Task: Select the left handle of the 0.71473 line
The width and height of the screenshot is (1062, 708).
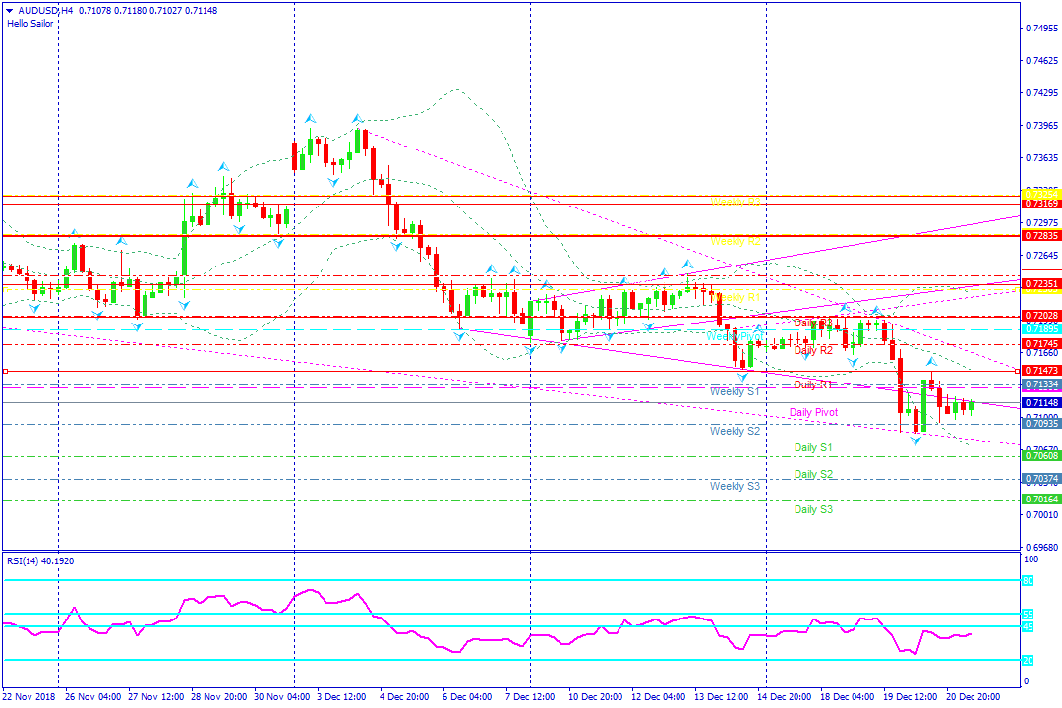Action: coord(6,372)
